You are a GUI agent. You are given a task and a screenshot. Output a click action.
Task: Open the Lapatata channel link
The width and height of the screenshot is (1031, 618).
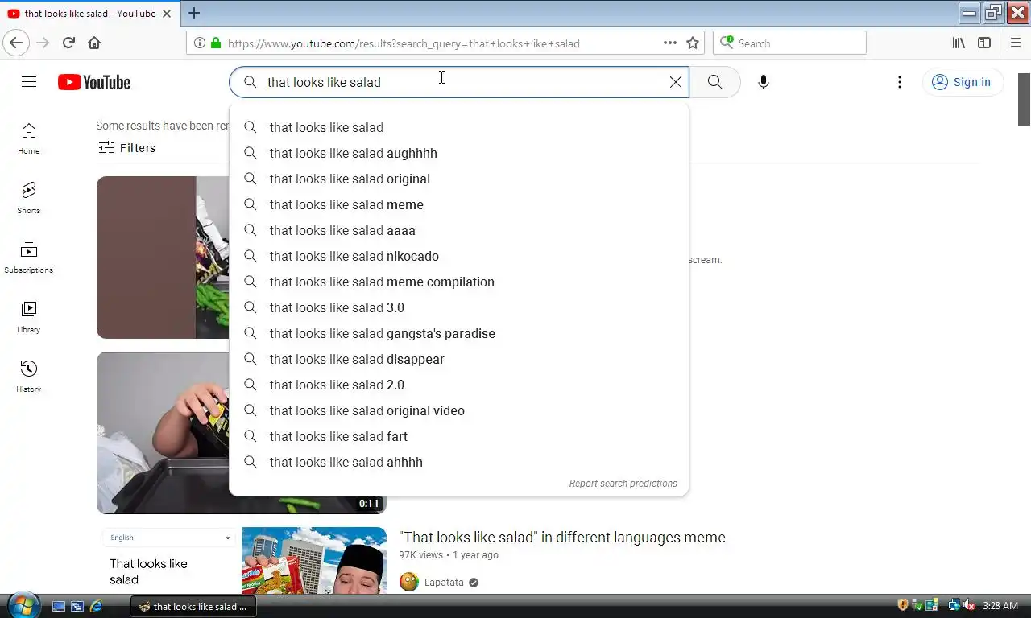(444, 582)
